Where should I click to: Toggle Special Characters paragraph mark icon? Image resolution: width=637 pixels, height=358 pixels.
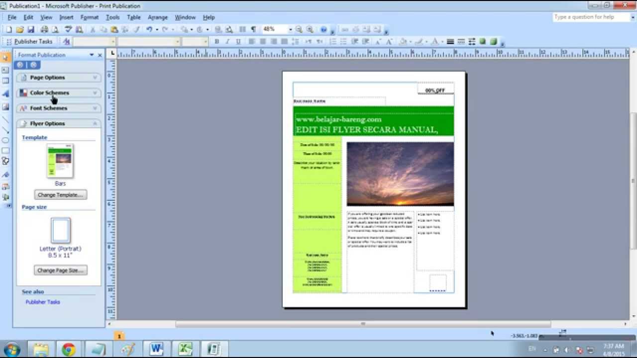(253, 29)
